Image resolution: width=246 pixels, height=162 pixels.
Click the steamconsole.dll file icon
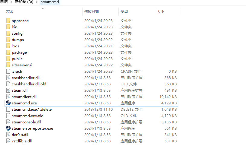[8, 122]
